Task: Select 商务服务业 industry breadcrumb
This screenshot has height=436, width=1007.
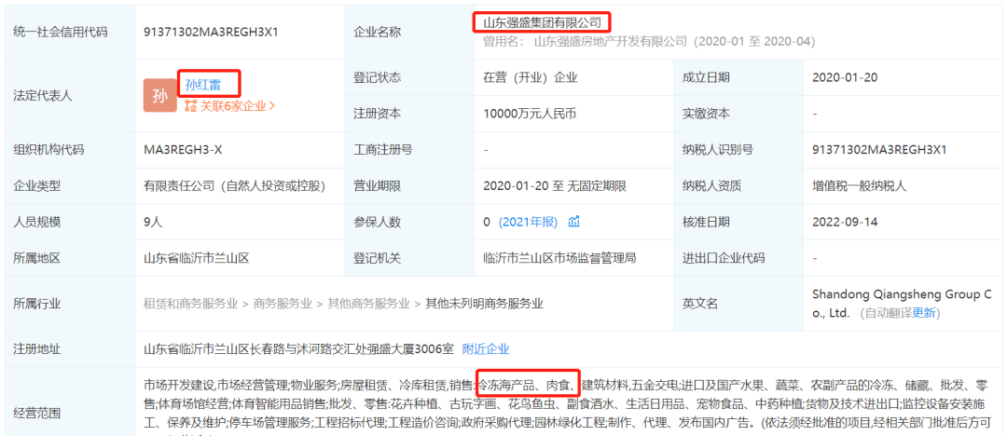Action: pyautogui.click(x=283, y=304)
